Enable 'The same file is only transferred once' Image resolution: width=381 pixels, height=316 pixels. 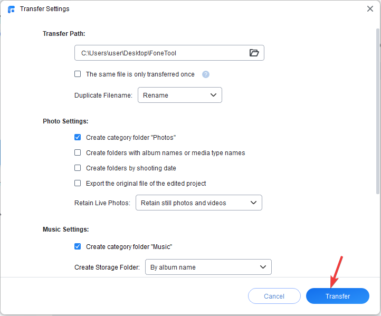78,74
